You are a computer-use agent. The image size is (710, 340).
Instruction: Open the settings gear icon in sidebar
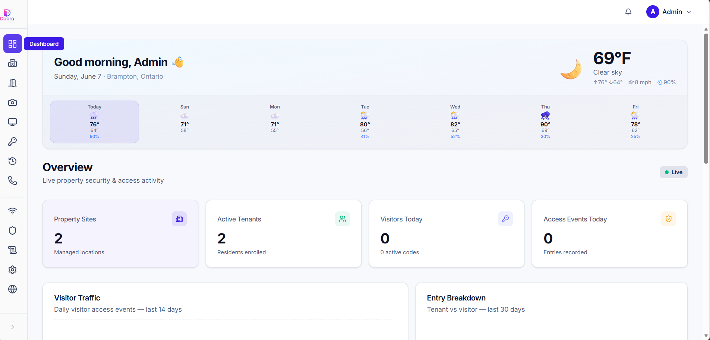pos(13,270)
